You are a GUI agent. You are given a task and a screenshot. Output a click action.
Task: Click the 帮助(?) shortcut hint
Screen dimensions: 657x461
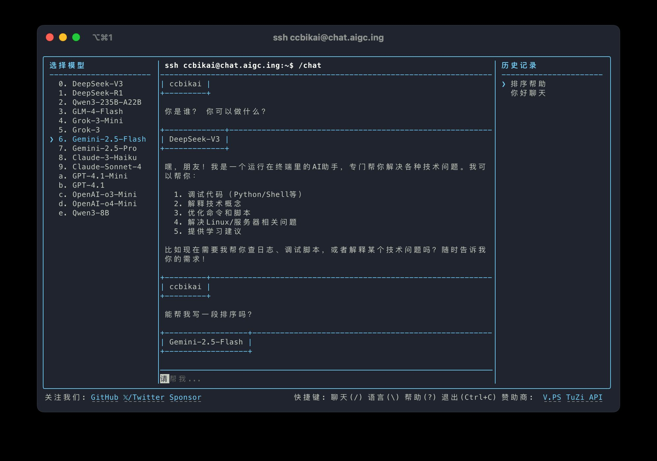(420, 397)
